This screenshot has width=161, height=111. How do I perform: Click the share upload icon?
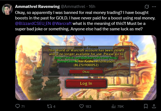tap(154, 106)
